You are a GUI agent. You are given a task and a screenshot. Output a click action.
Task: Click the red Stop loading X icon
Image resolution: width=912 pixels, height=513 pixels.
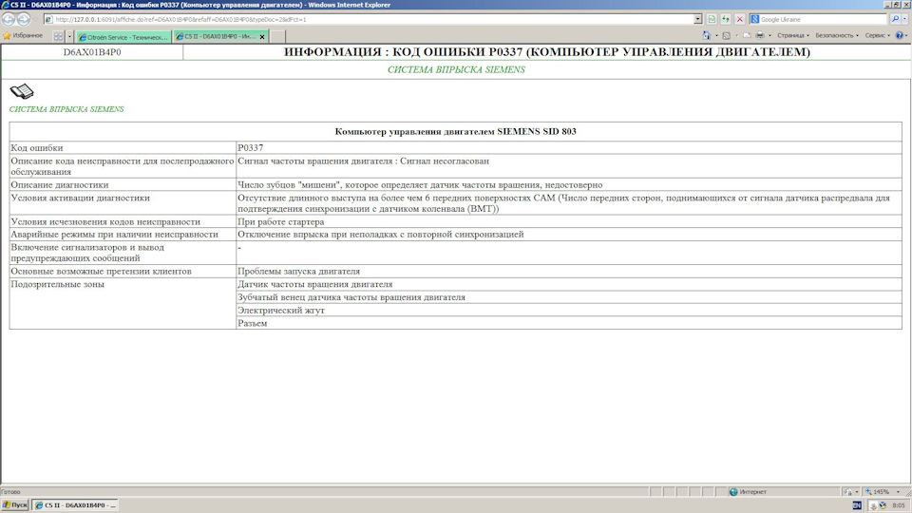(739, 19)
